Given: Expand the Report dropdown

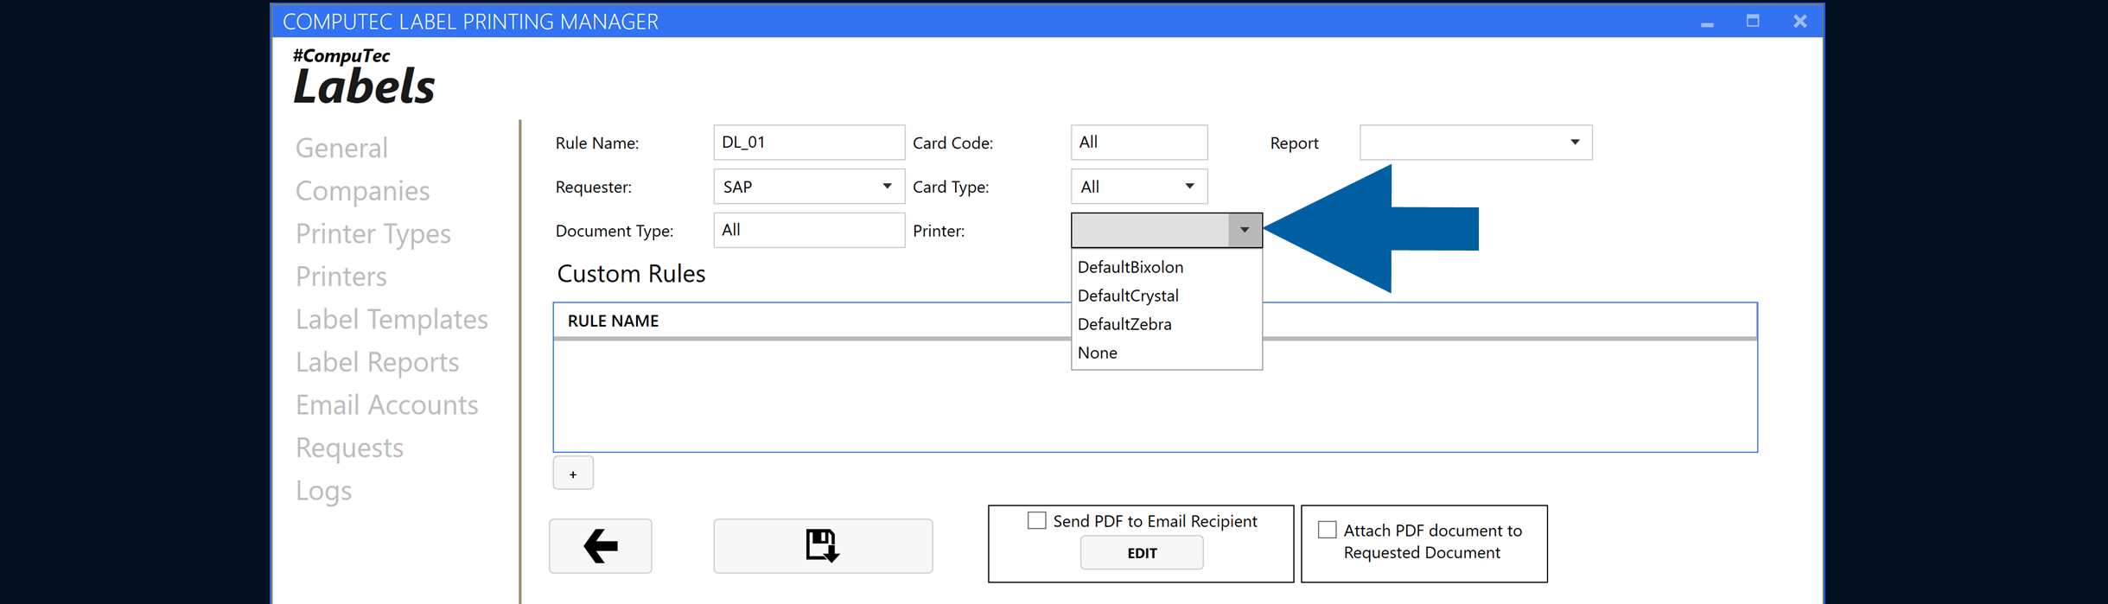Looking at the screenshot, I should point(1476,143).
